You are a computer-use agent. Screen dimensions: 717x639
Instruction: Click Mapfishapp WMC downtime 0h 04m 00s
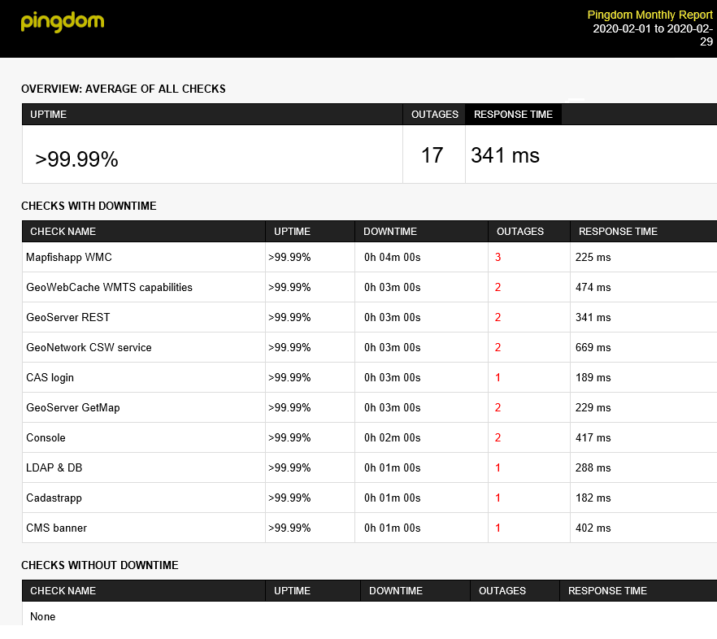pyautogui.click(x=393, y=257)
